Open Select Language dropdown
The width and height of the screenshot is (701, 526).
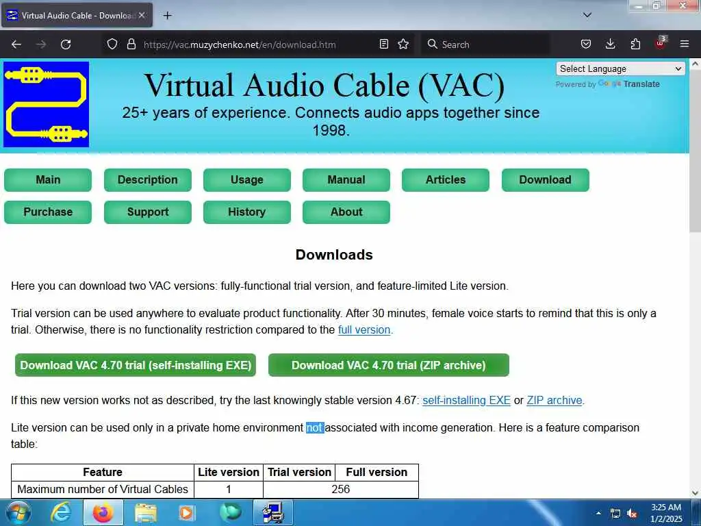click(x=620, y=68)
